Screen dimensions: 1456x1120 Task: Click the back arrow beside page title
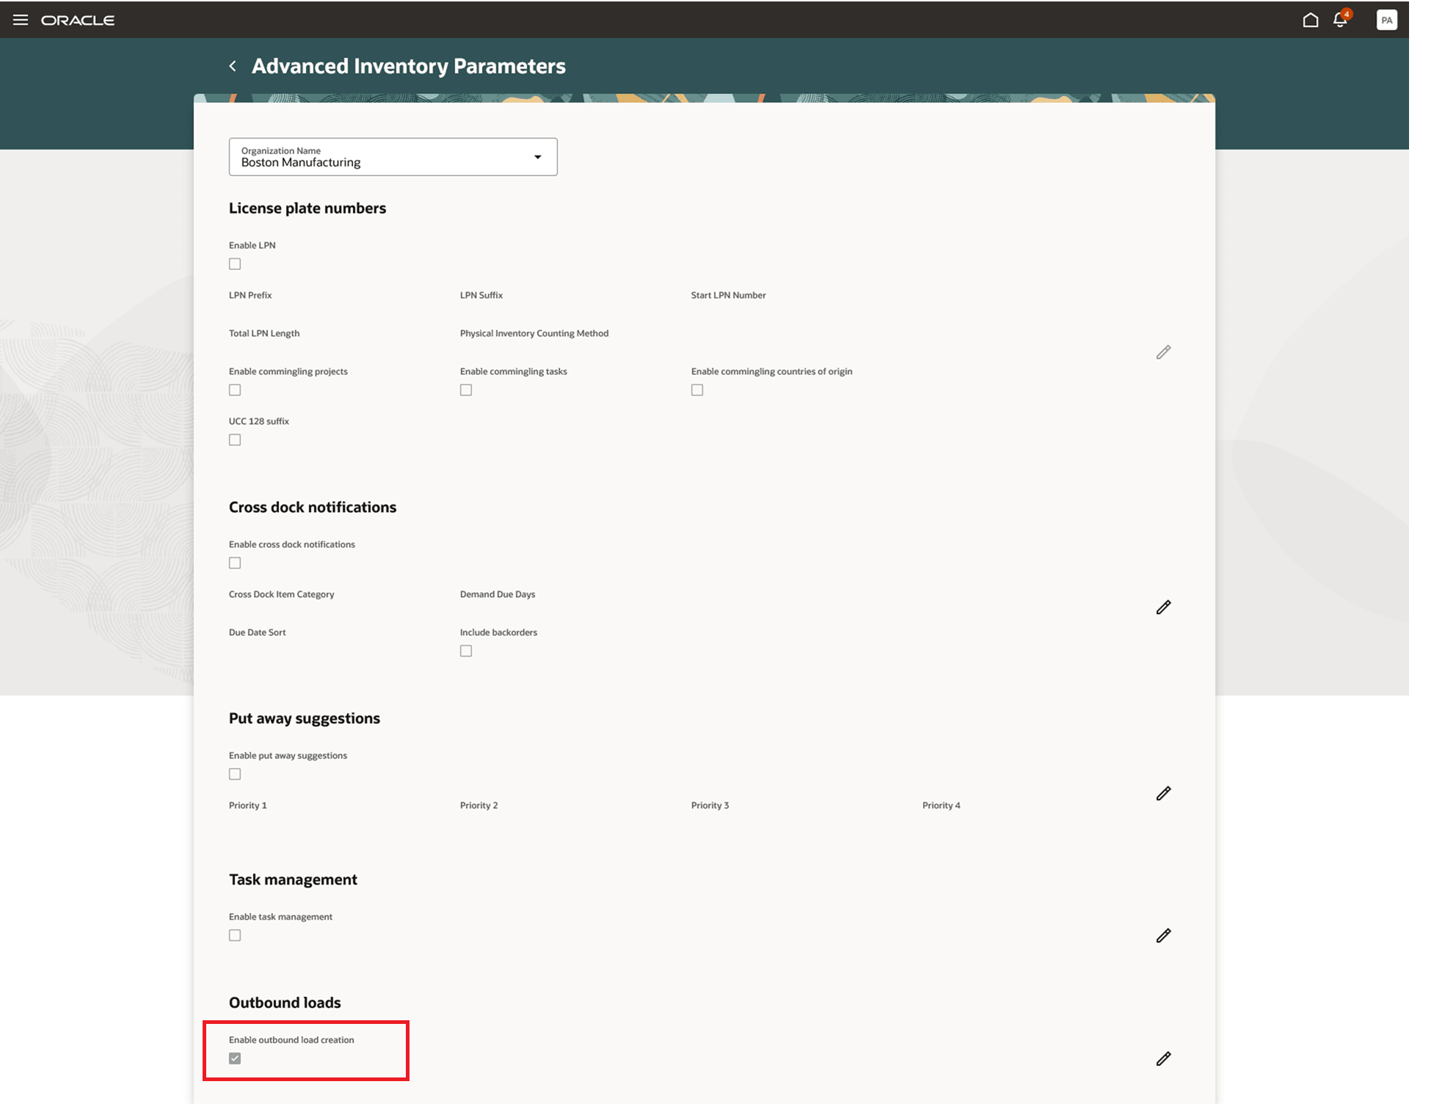[233, 66]
